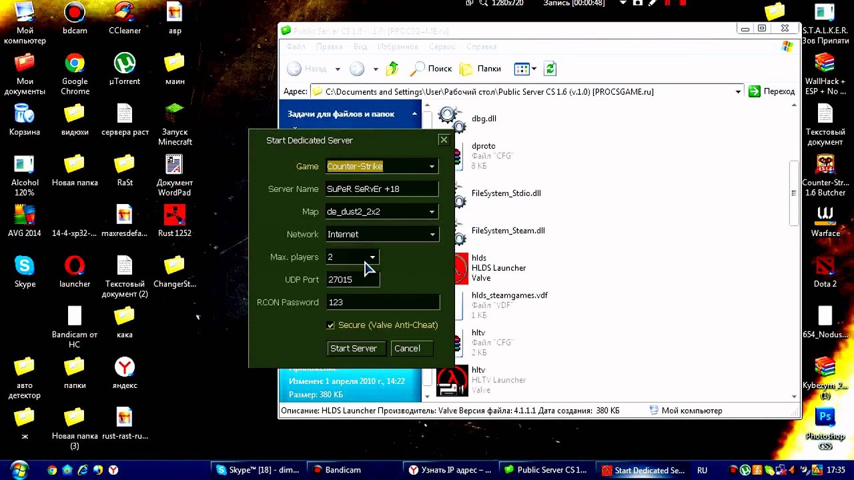Open яндекс browser shortcut
This screenshot has width=854, height=480.
125,373
